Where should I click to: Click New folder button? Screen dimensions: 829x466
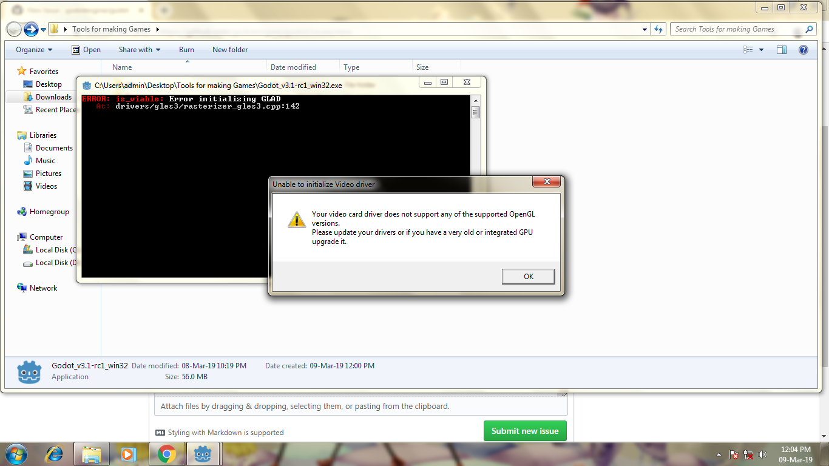[230, 50]
